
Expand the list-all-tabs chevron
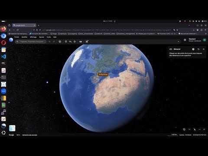click(x=189, y=26)
